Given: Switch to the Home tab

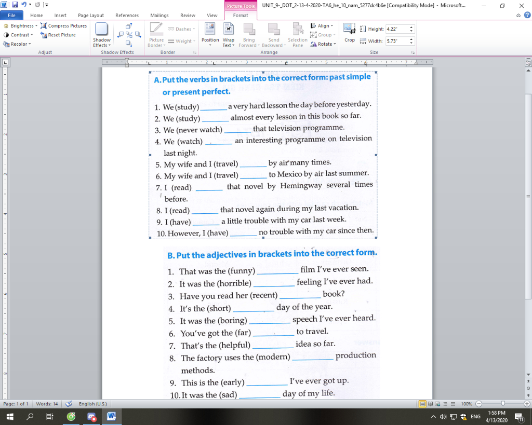Looking at the screenshot, I should click(36, 15).
